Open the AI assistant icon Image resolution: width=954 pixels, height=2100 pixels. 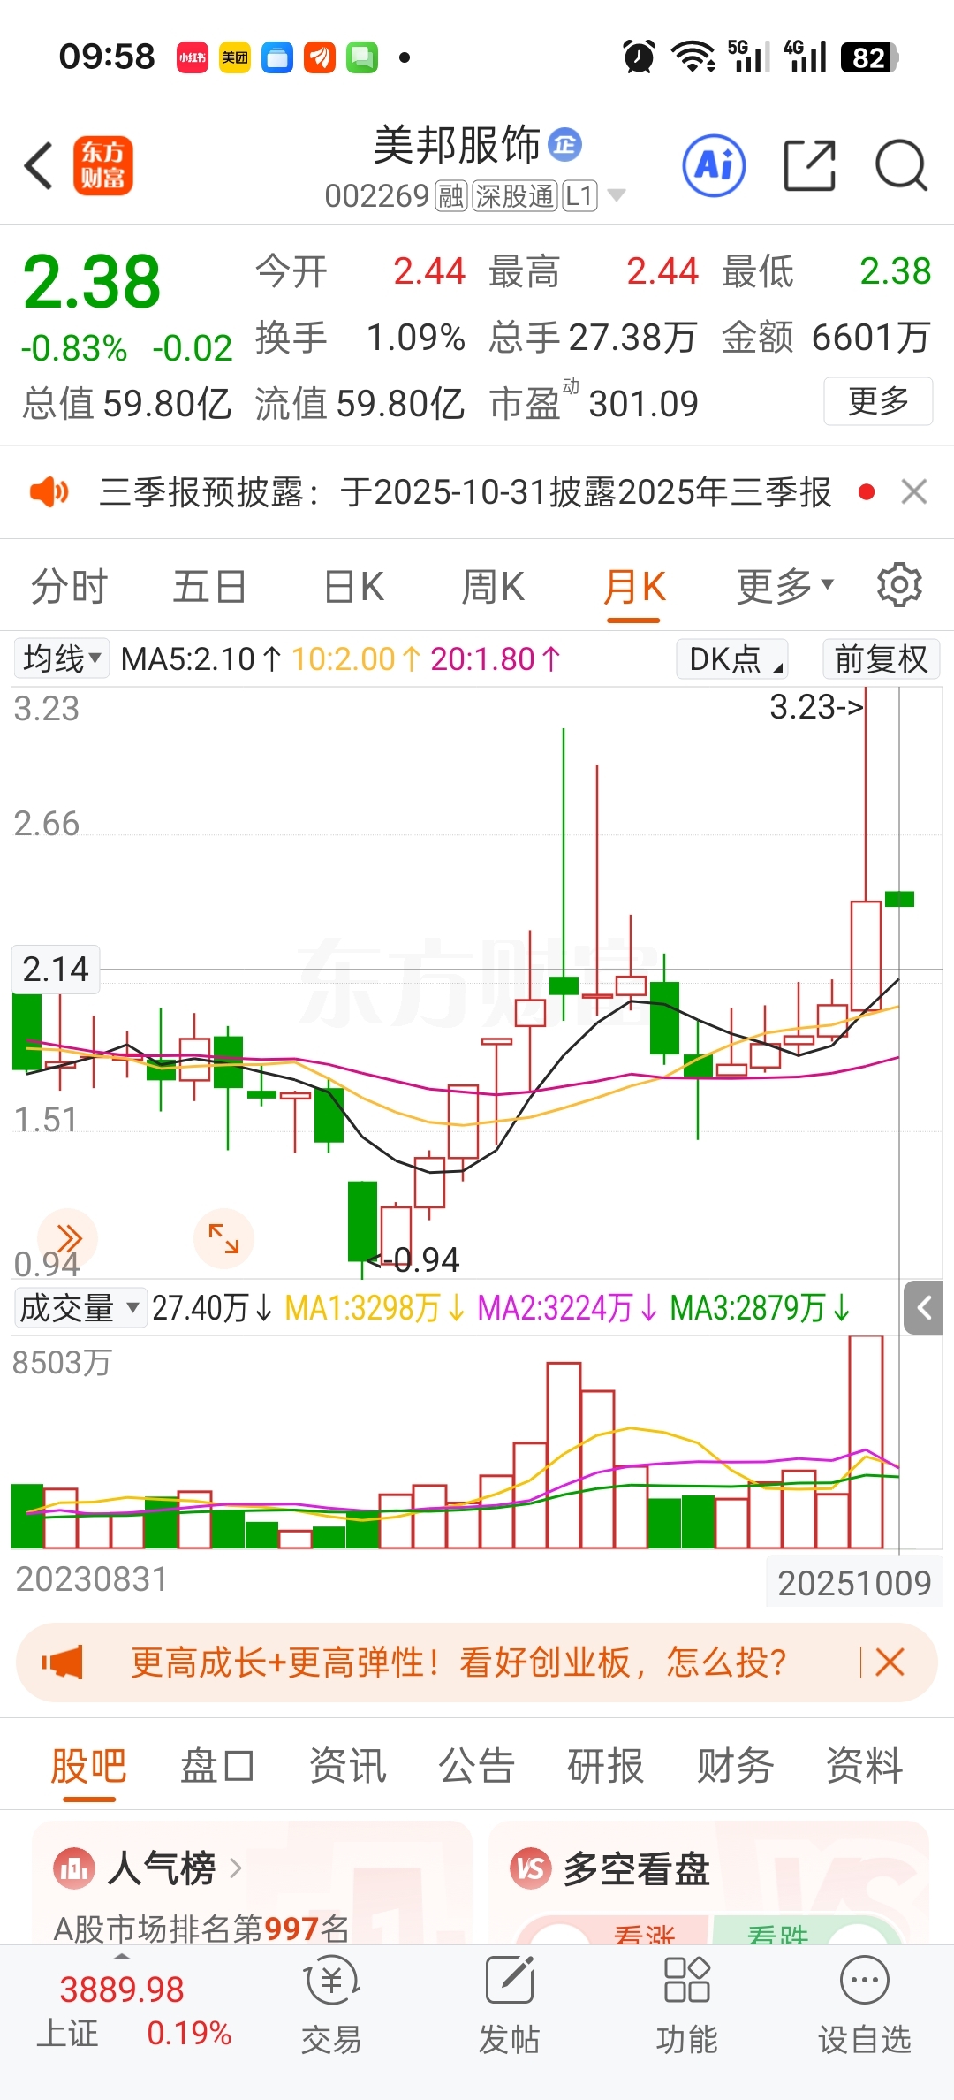pyautogui.click(x=714, y=165)
